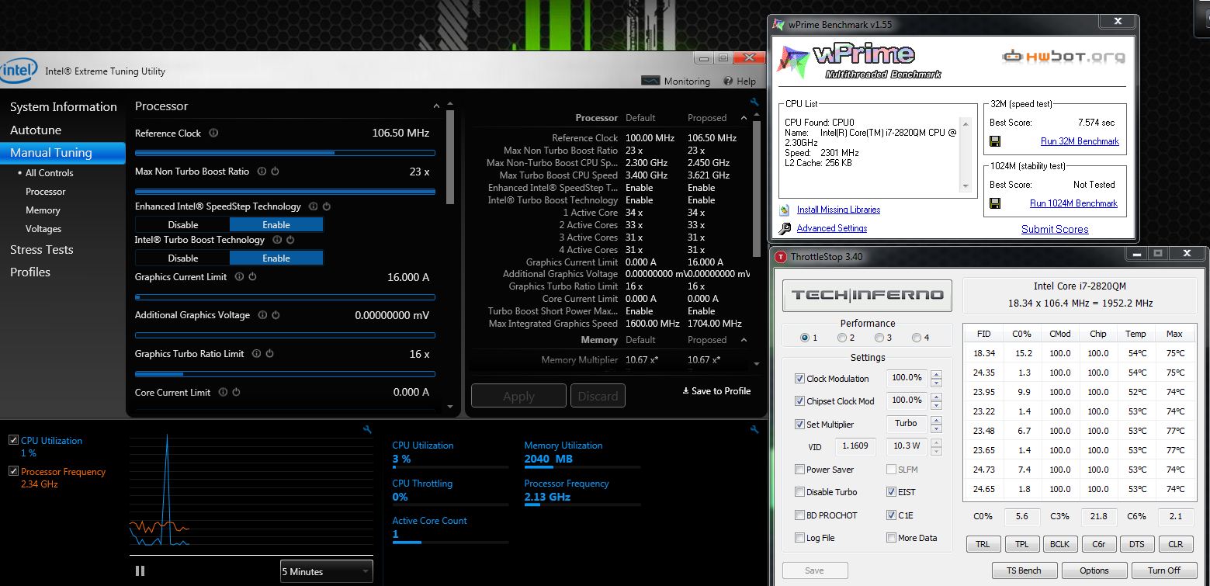Click the Intel logo in XTU title

(17, 71)
